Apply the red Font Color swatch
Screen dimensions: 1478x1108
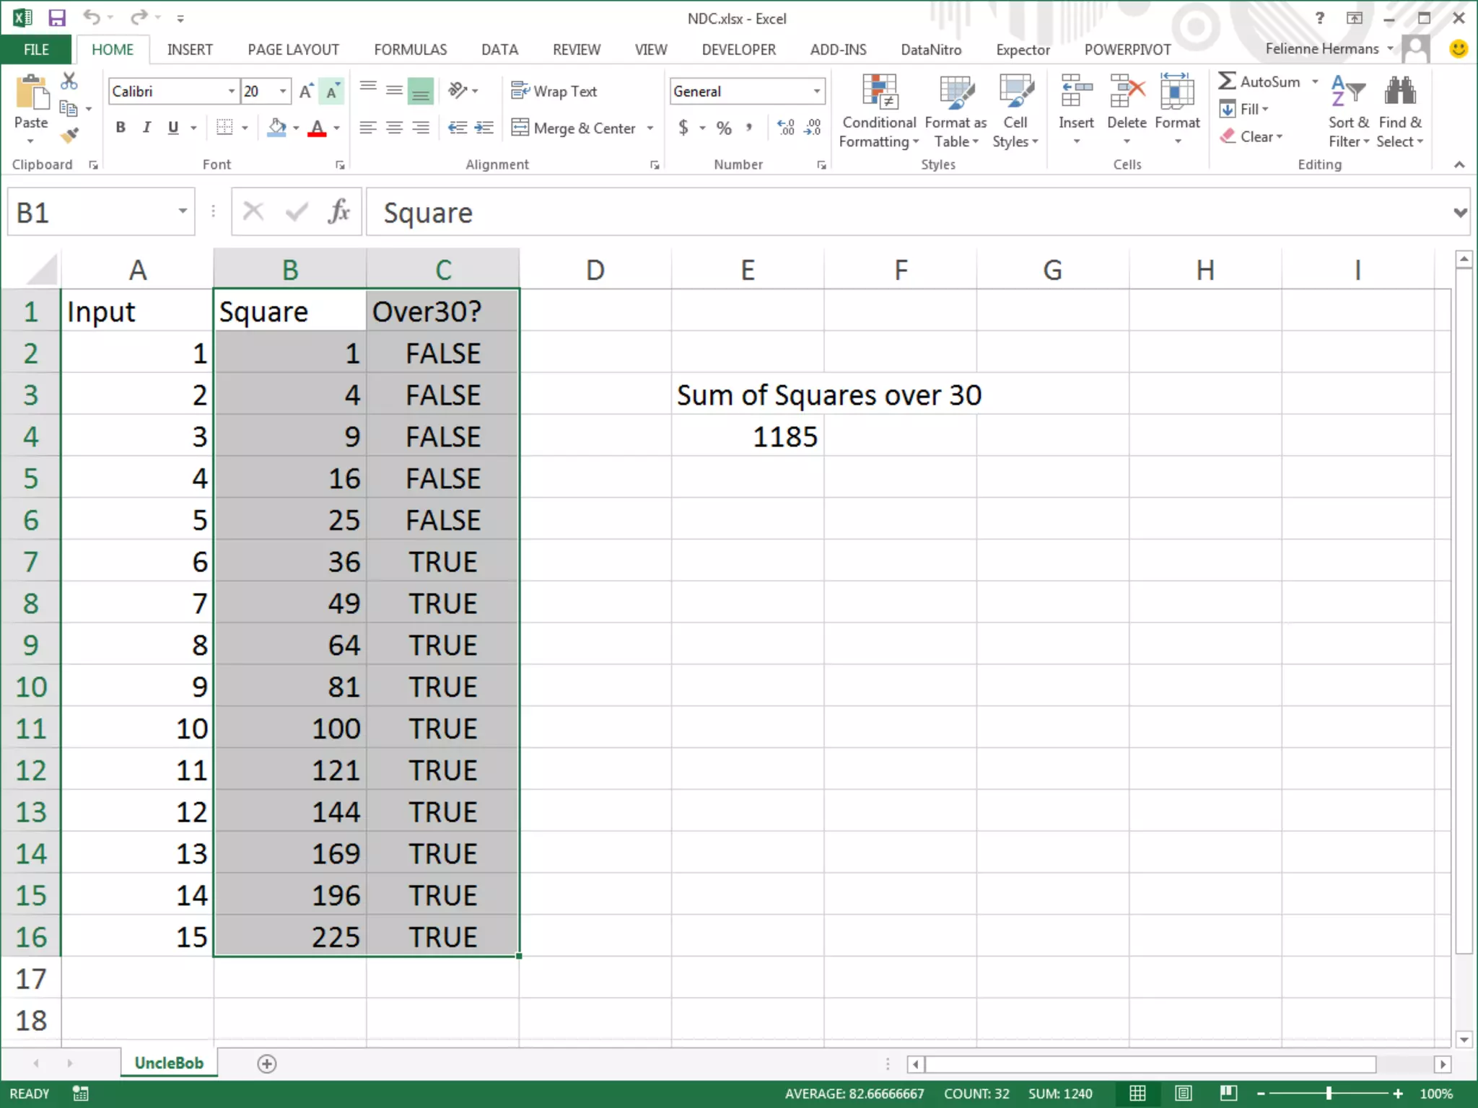[x=317, y=128]
